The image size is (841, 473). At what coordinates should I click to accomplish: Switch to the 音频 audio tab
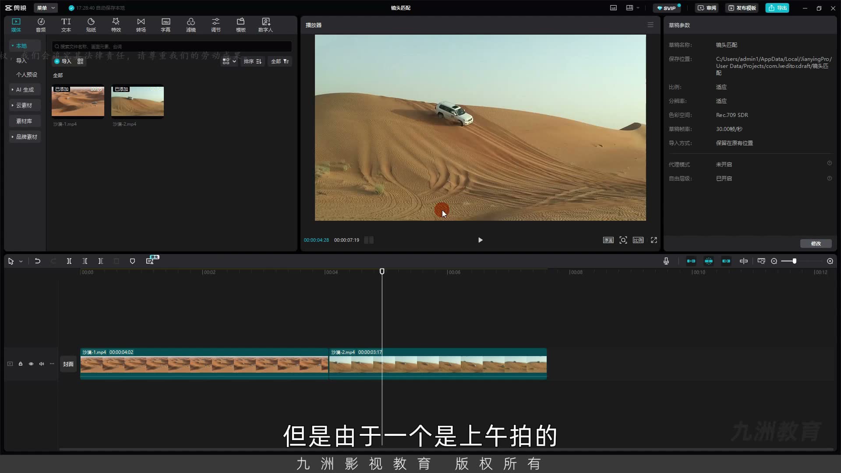click(41, 25)
